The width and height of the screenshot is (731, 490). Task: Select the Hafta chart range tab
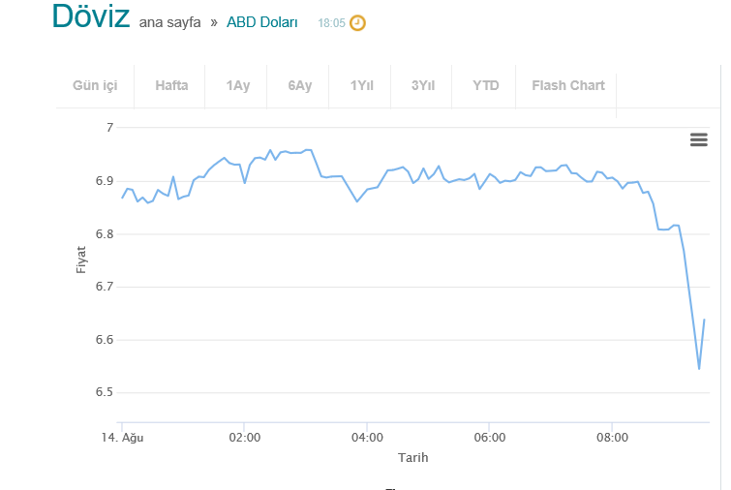[171, 85]
